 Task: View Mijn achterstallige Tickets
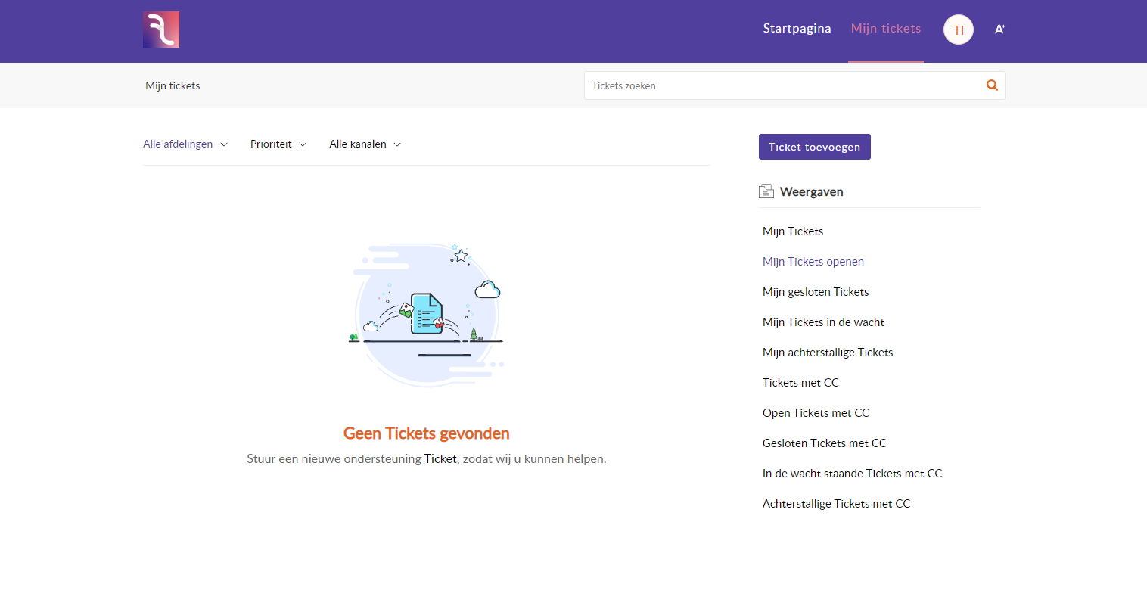tap(828, 353)
